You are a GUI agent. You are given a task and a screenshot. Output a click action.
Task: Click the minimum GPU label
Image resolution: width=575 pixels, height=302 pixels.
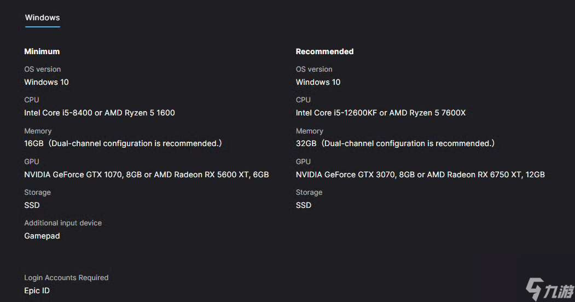[x=32, y=161]
